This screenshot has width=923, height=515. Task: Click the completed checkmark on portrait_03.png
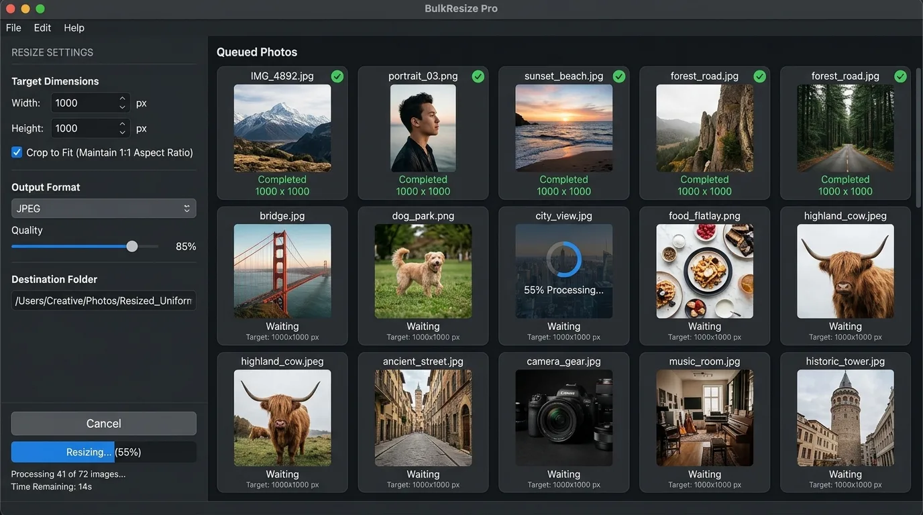(x=478, y=76)
